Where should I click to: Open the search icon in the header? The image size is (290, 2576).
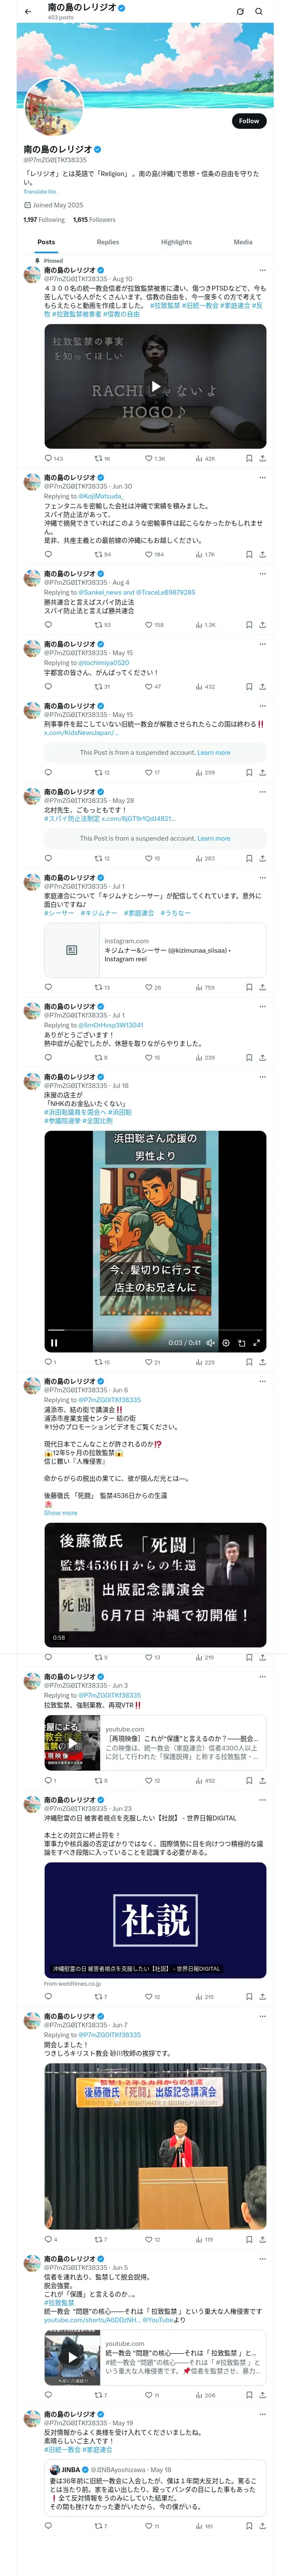tap(258, 12)
